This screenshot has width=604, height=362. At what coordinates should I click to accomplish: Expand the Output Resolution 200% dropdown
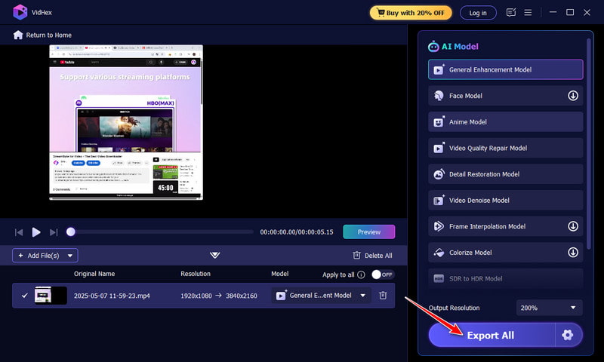click(x=549, y=308)
